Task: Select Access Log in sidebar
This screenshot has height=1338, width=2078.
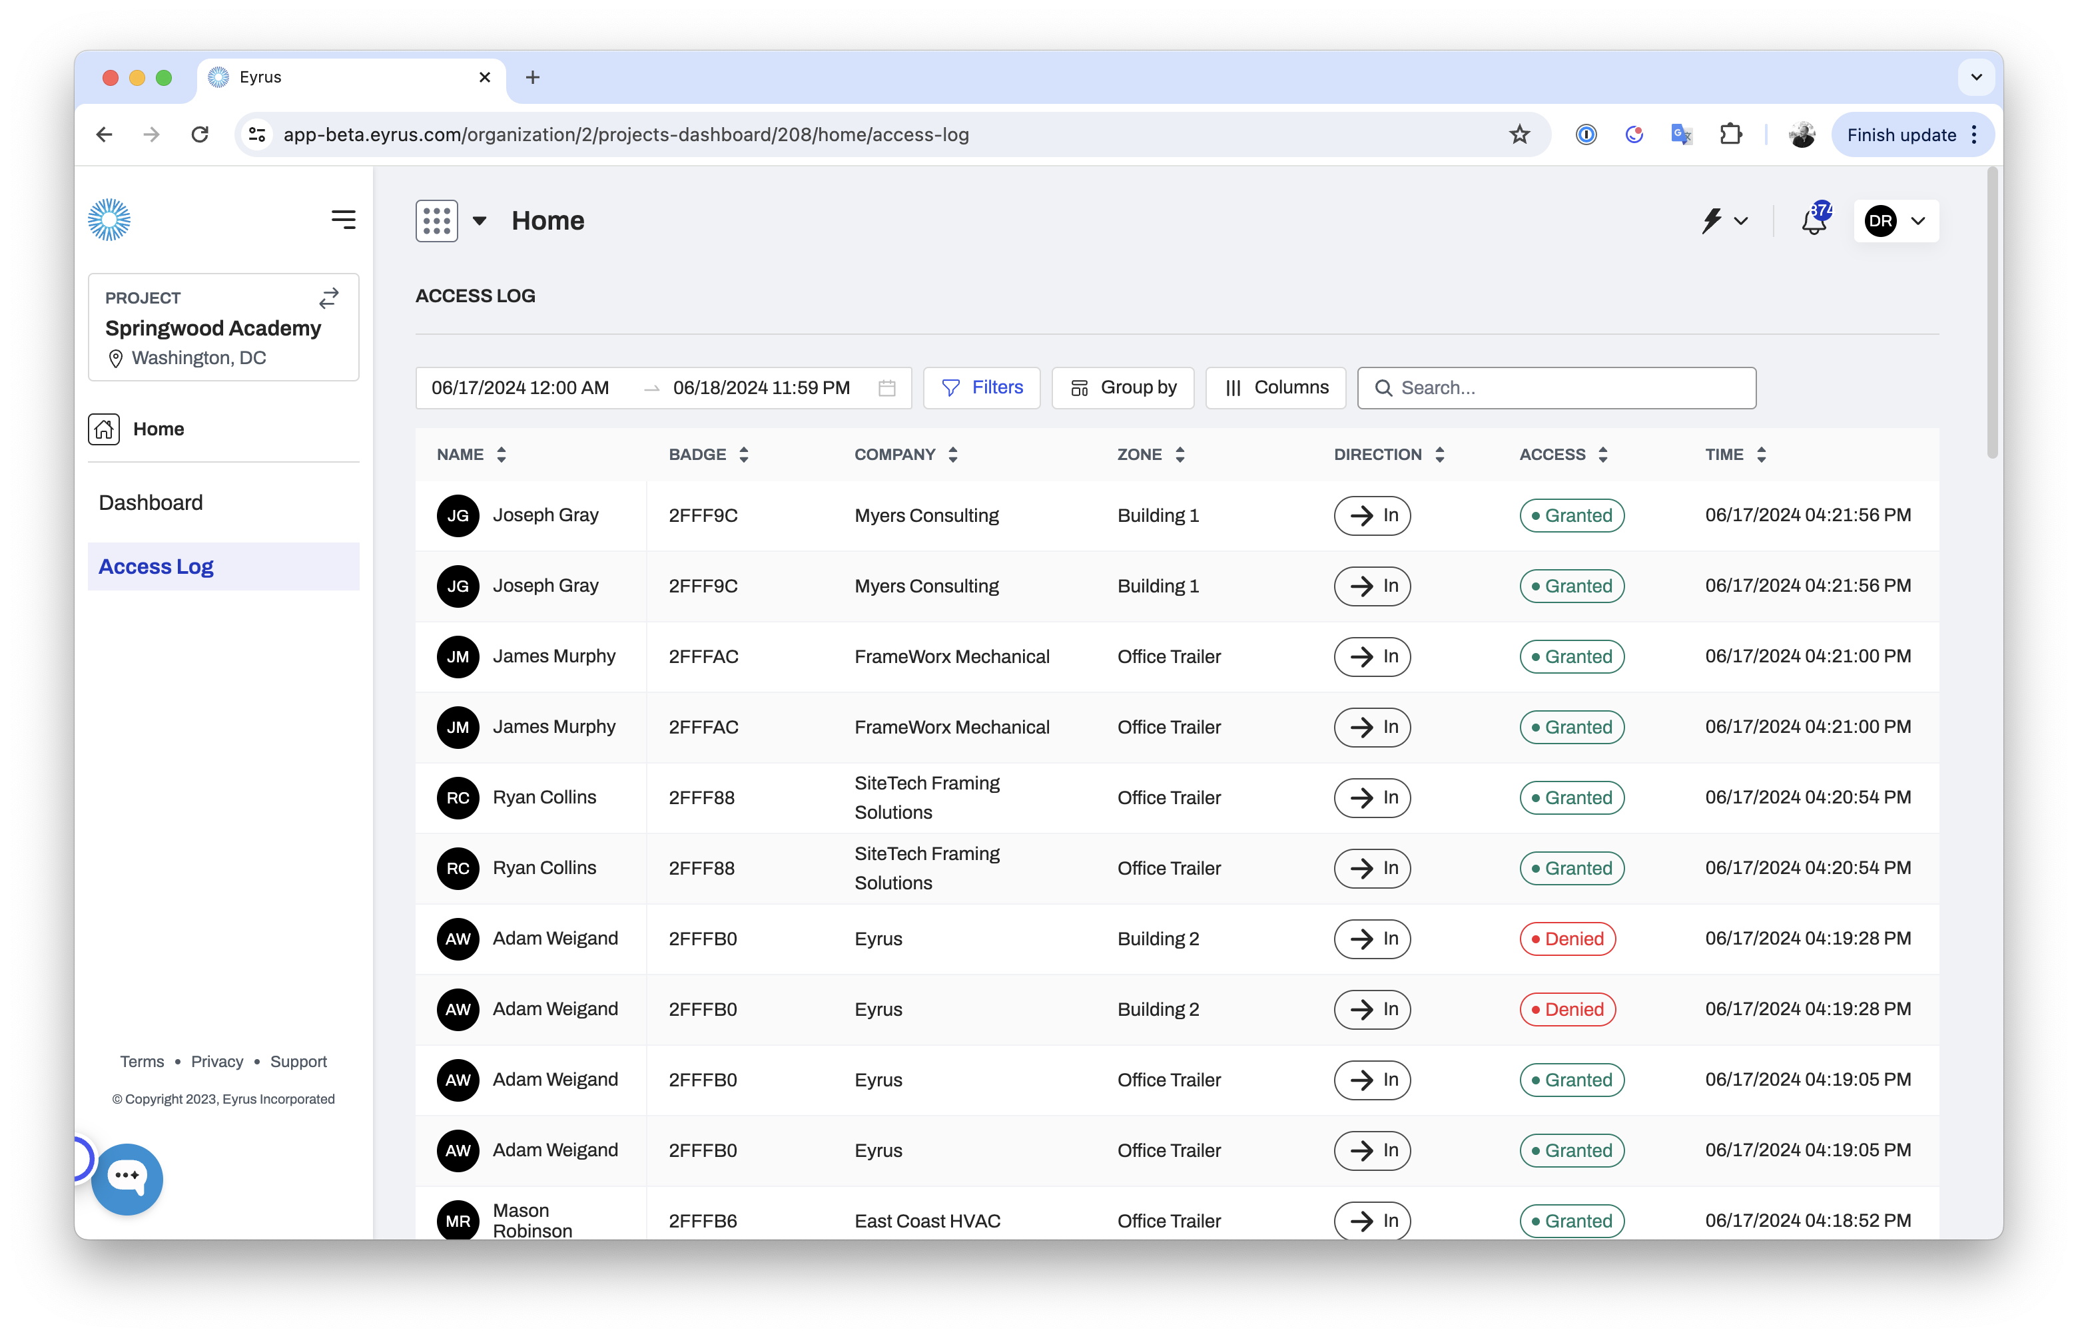Action: coord(223,566)
